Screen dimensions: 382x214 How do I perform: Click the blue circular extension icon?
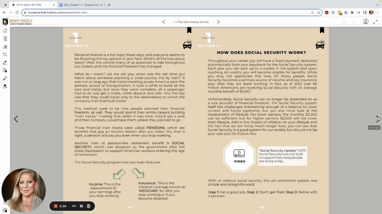coord(333,12)
